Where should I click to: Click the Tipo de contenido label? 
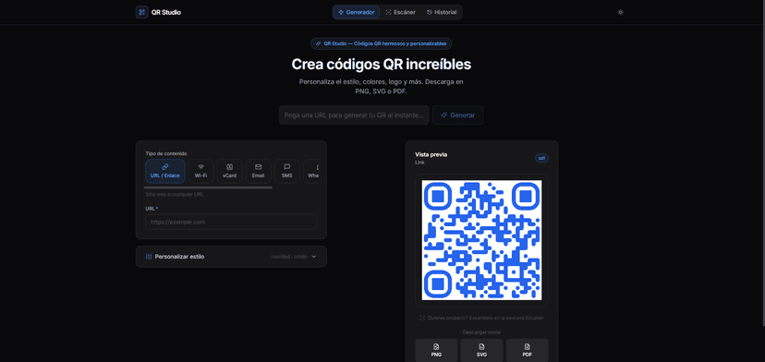166,153
